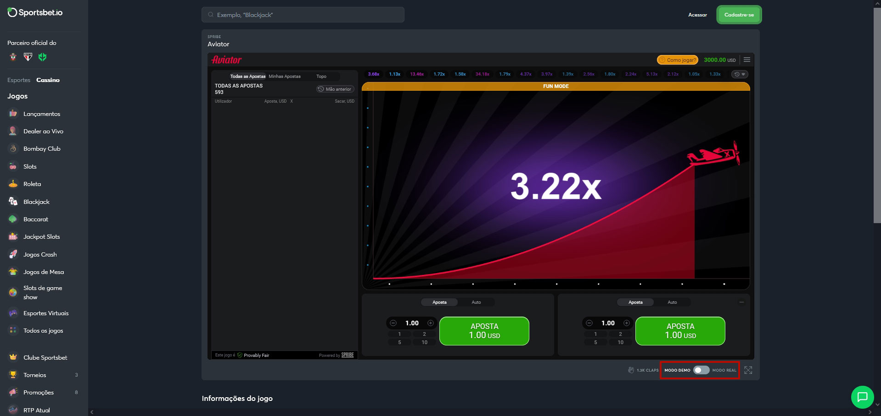Increase second bet amount with plus

click(627, 323)
